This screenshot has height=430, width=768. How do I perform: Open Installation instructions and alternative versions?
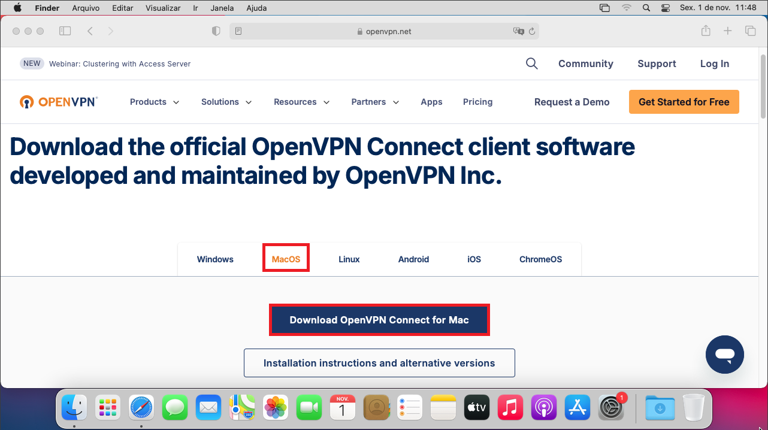click(379, 363)
